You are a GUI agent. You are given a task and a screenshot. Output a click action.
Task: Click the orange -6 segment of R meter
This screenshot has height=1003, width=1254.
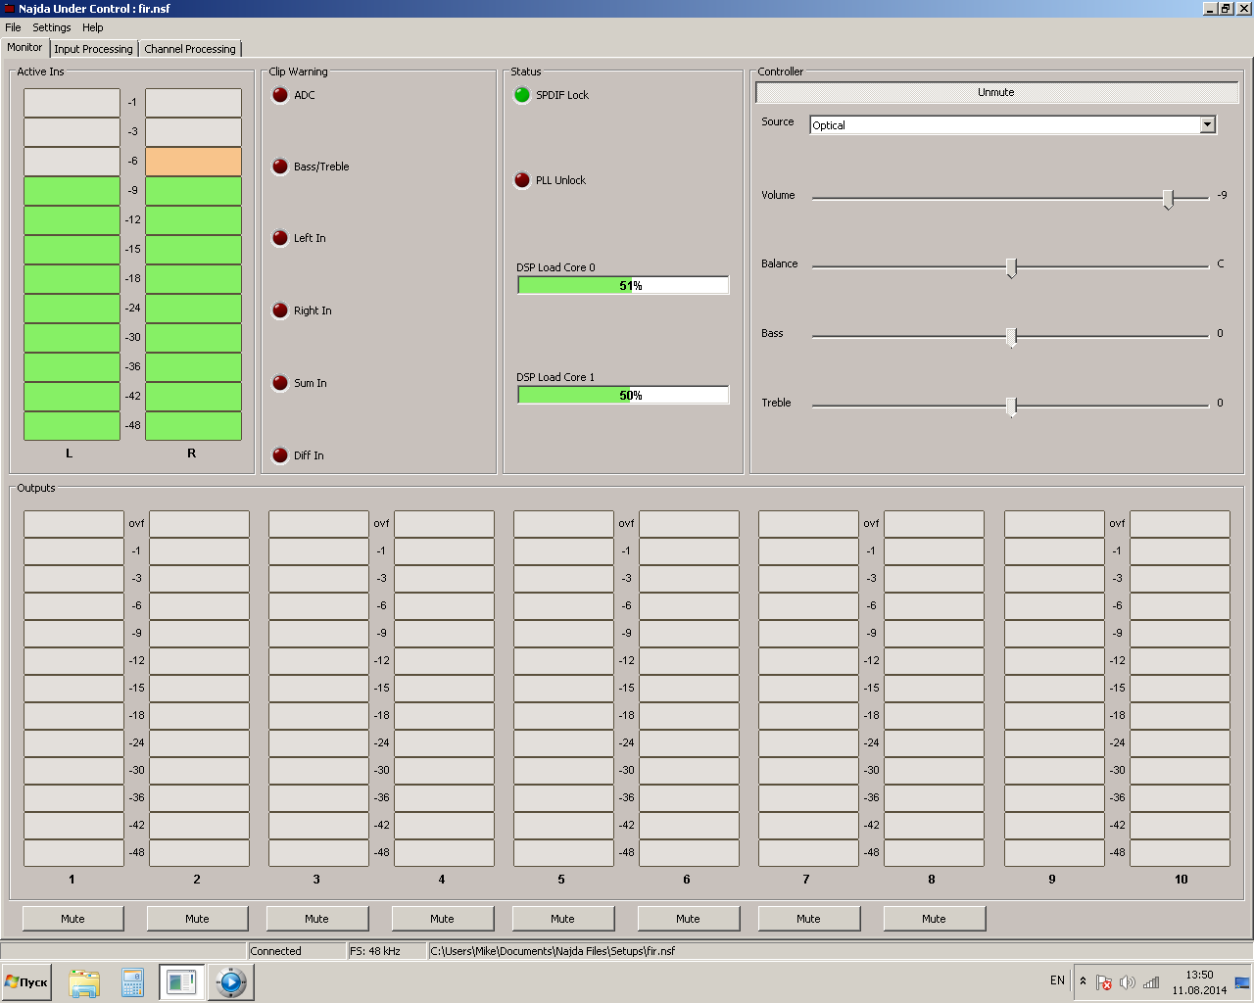(x=194, y=162)
